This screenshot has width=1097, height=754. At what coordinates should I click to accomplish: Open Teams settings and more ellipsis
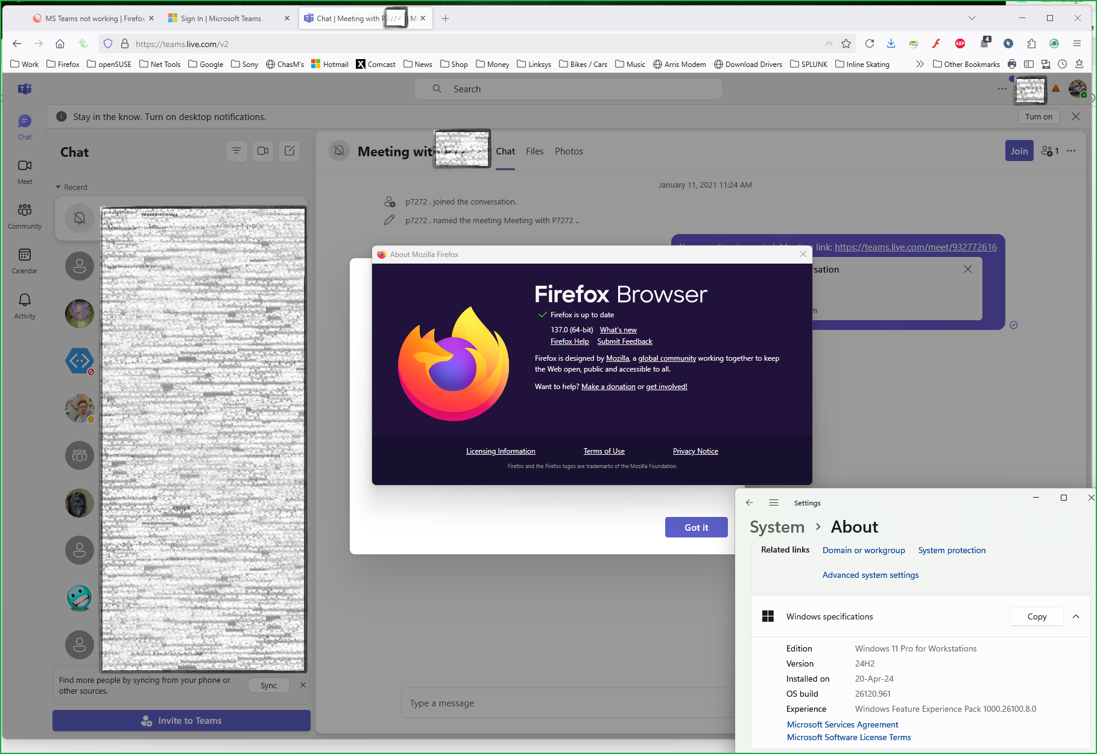point(1002,89)
